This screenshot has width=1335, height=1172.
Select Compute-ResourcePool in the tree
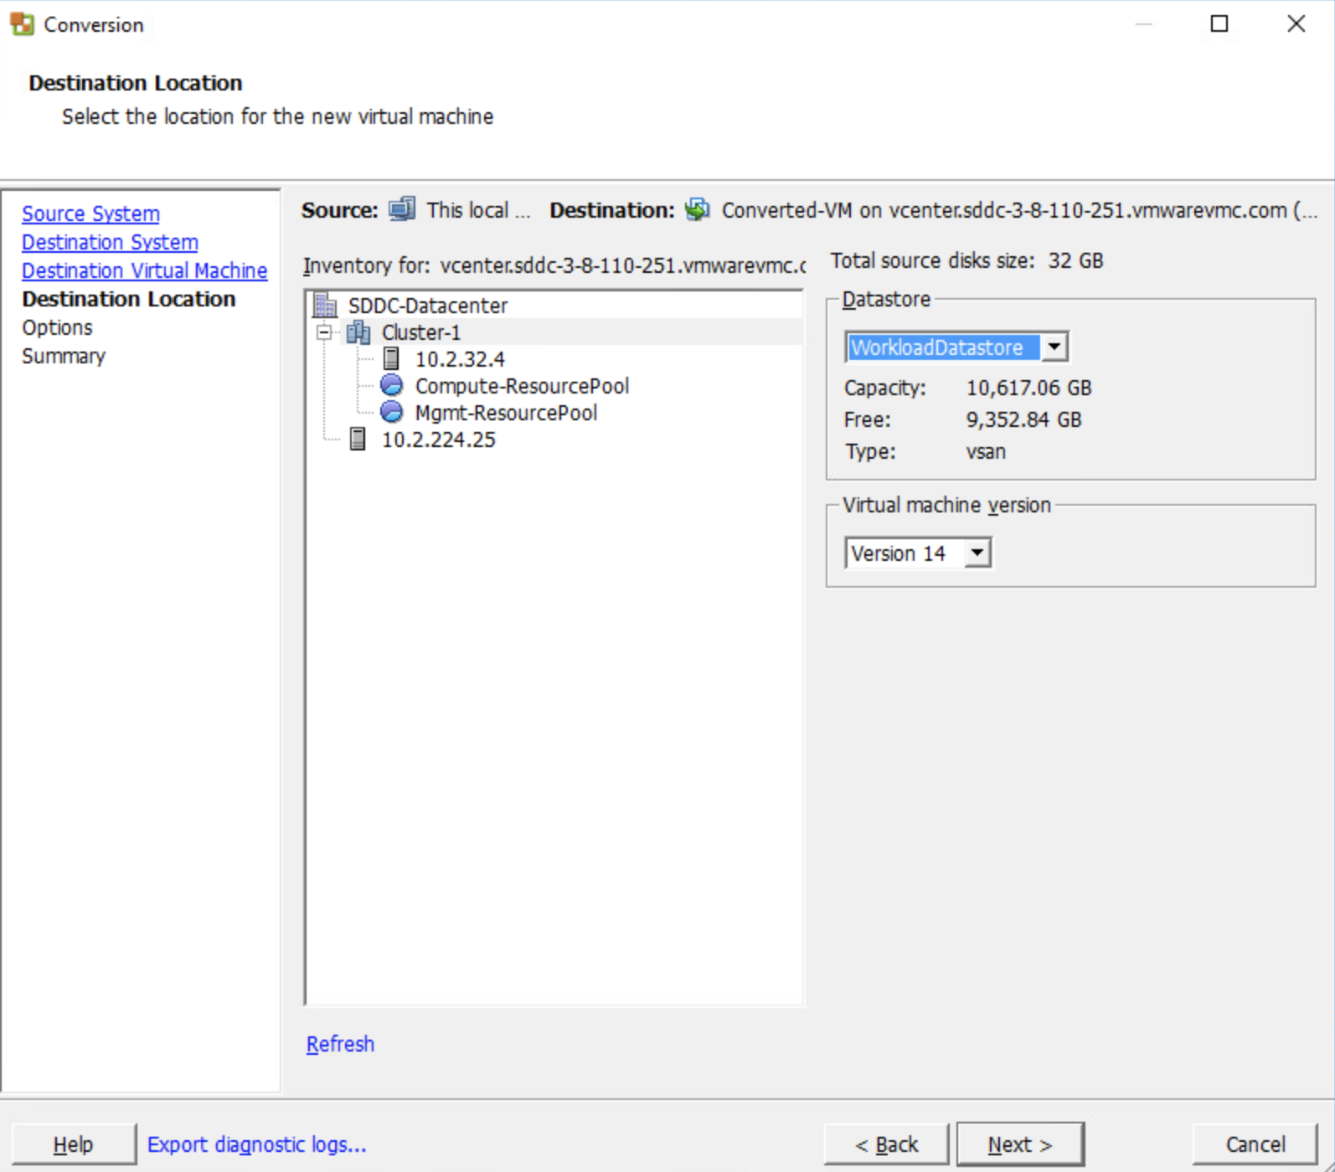coord(522,386)
